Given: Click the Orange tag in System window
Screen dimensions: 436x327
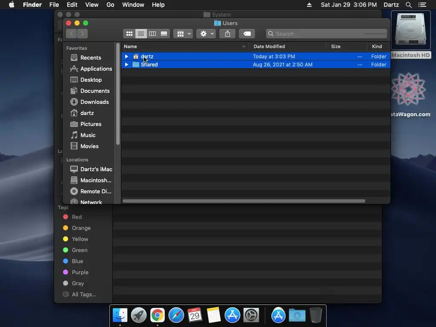Looking at the screenshot, I should (77, 228).
